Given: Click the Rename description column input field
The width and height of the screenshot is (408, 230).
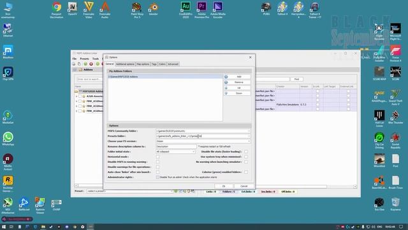Looking at the screenshot, I should point(176,146).
